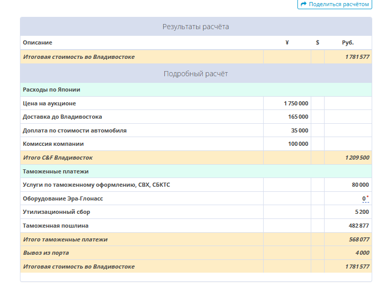Click the Итого таможенные платежи total 568 077
The image size is (386, 288).
(x=359, y=239)
